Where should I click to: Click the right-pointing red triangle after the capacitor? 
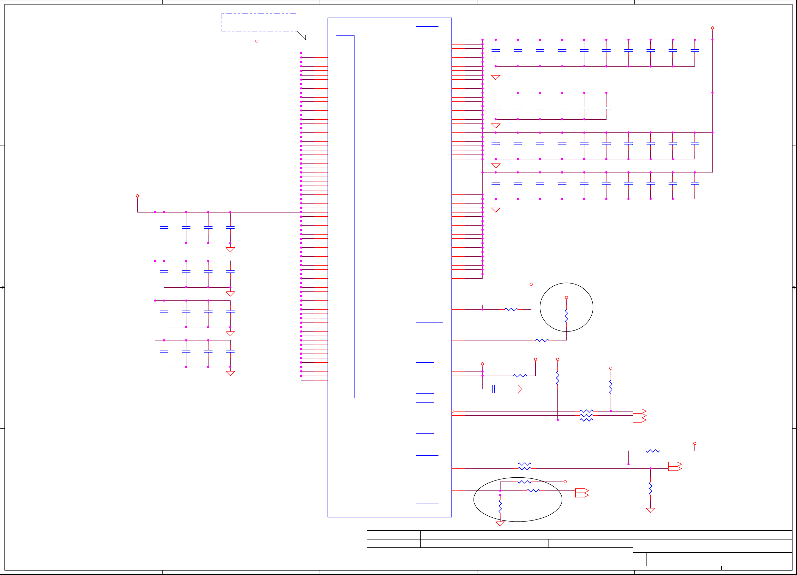click(520, 389)
